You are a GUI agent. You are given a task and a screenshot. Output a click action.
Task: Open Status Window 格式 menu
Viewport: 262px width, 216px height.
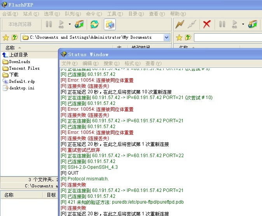pos(133,63)
